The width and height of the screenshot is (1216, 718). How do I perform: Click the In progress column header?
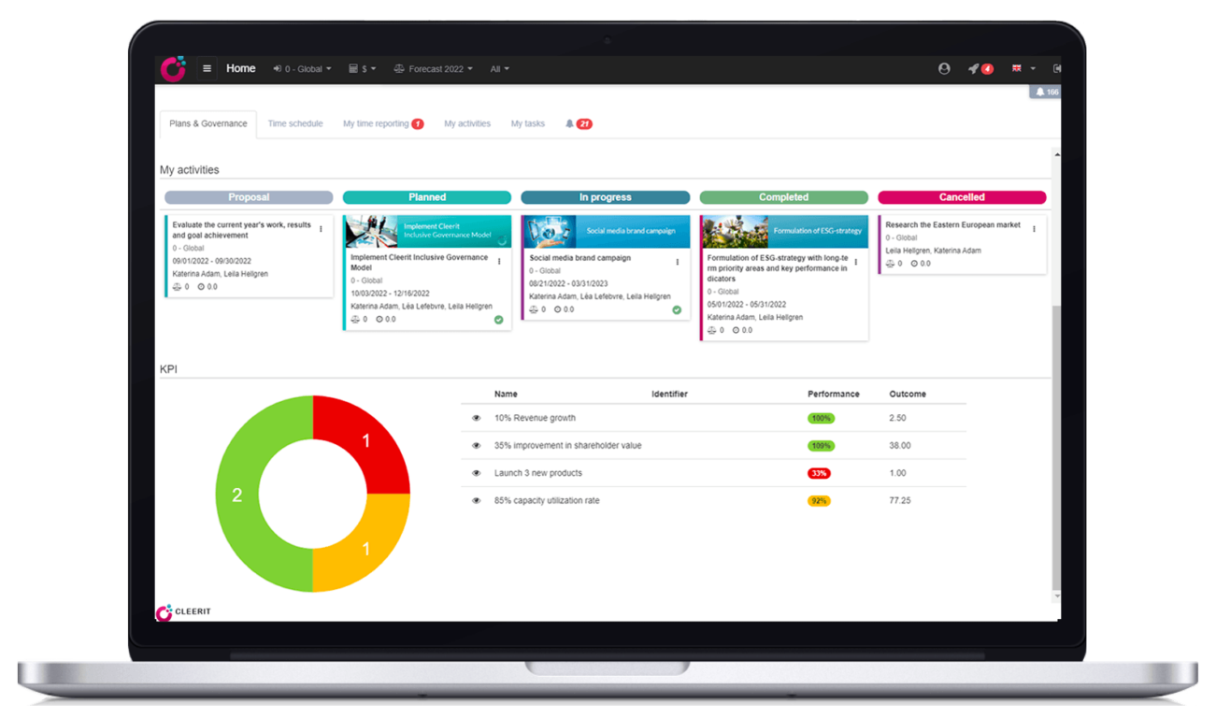(605, 197)
